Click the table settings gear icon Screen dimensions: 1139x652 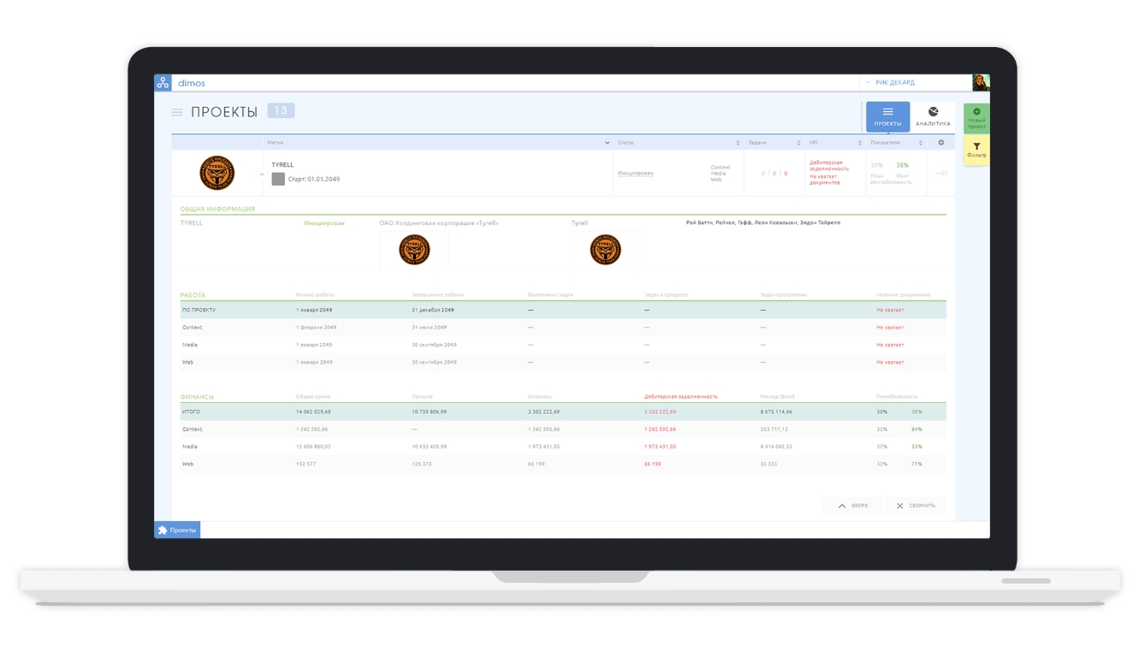tap(941, 143)
